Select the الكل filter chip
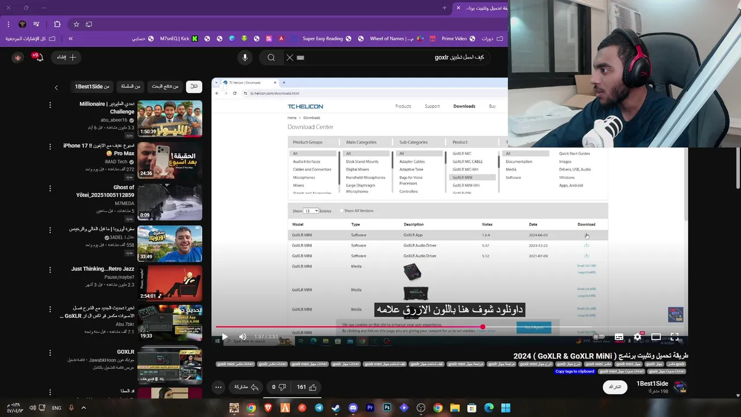This screenshot has height=417, width=741. 194,86
